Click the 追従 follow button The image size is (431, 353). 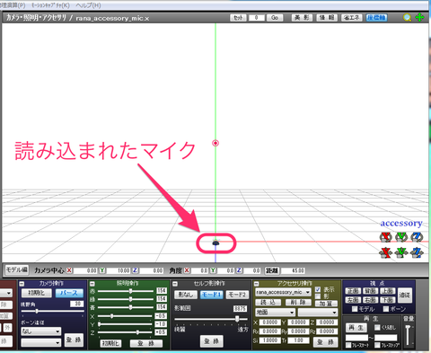[405, 296]
